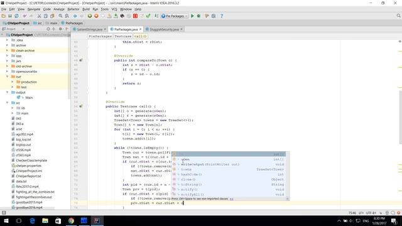Screen dimensions: 402x226
Task: Open Project panel settings gear icon
Action: (x=60, y=29)
